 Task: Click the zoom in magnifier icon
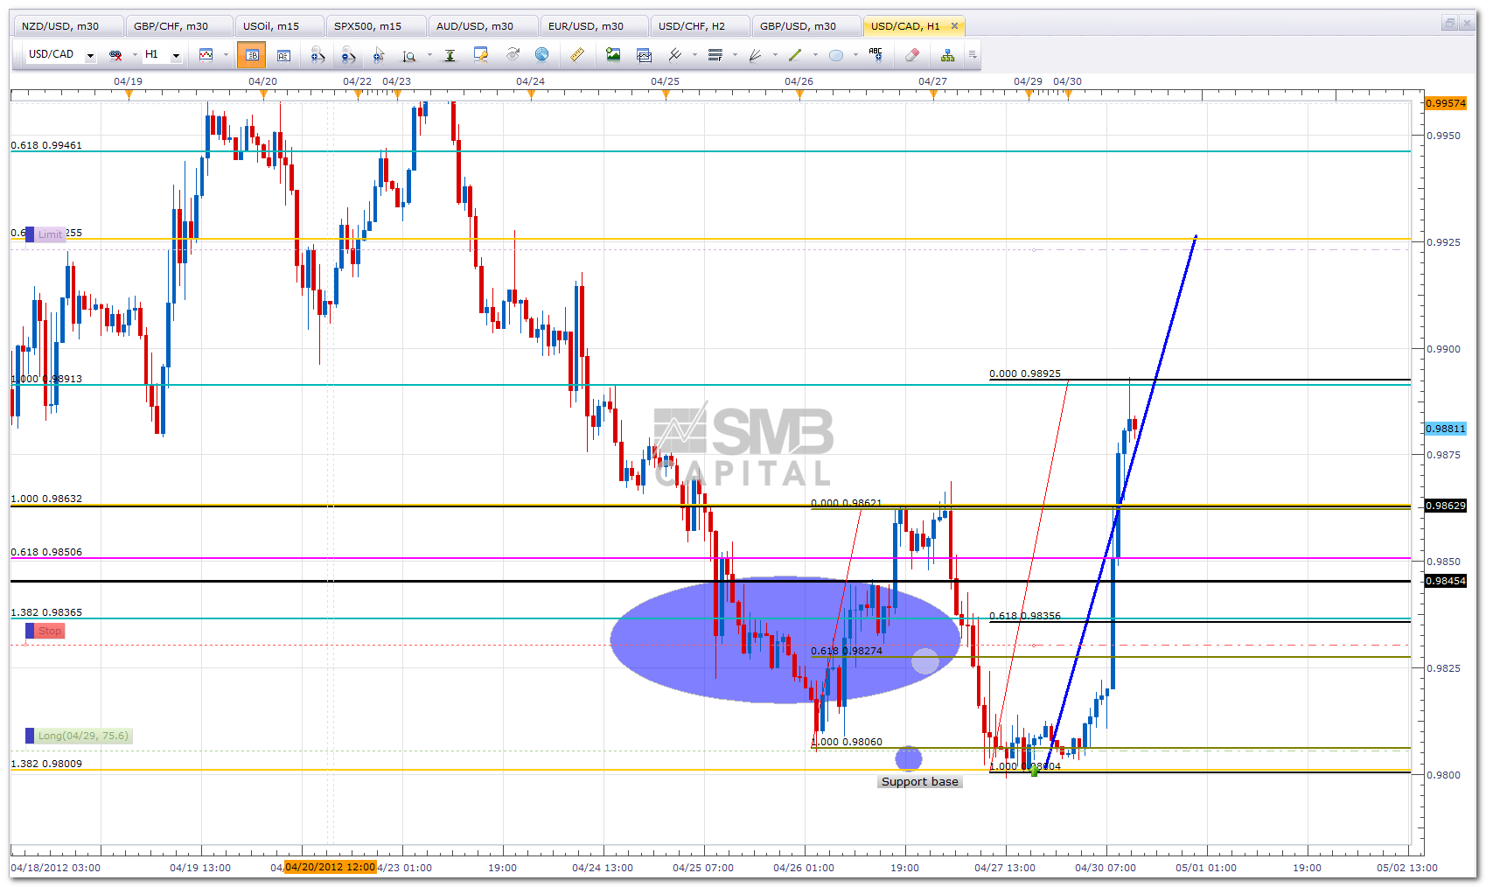(x=317, y=55)
